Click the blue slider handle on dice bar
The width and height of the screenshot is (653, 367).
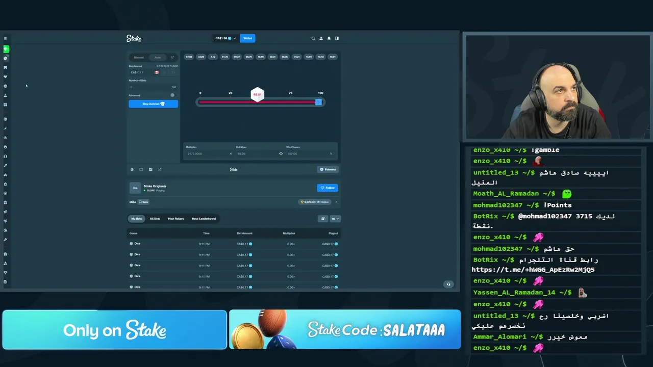coord(319,102)
